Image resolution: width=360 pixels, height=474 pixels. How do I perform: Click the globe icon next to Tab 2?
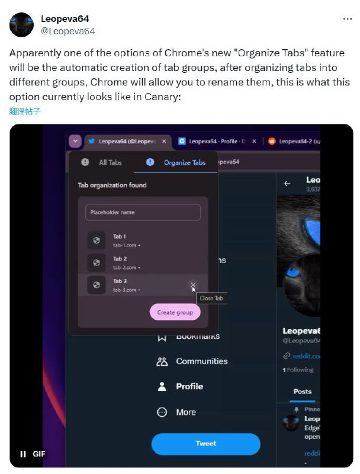tap(97, 262)
